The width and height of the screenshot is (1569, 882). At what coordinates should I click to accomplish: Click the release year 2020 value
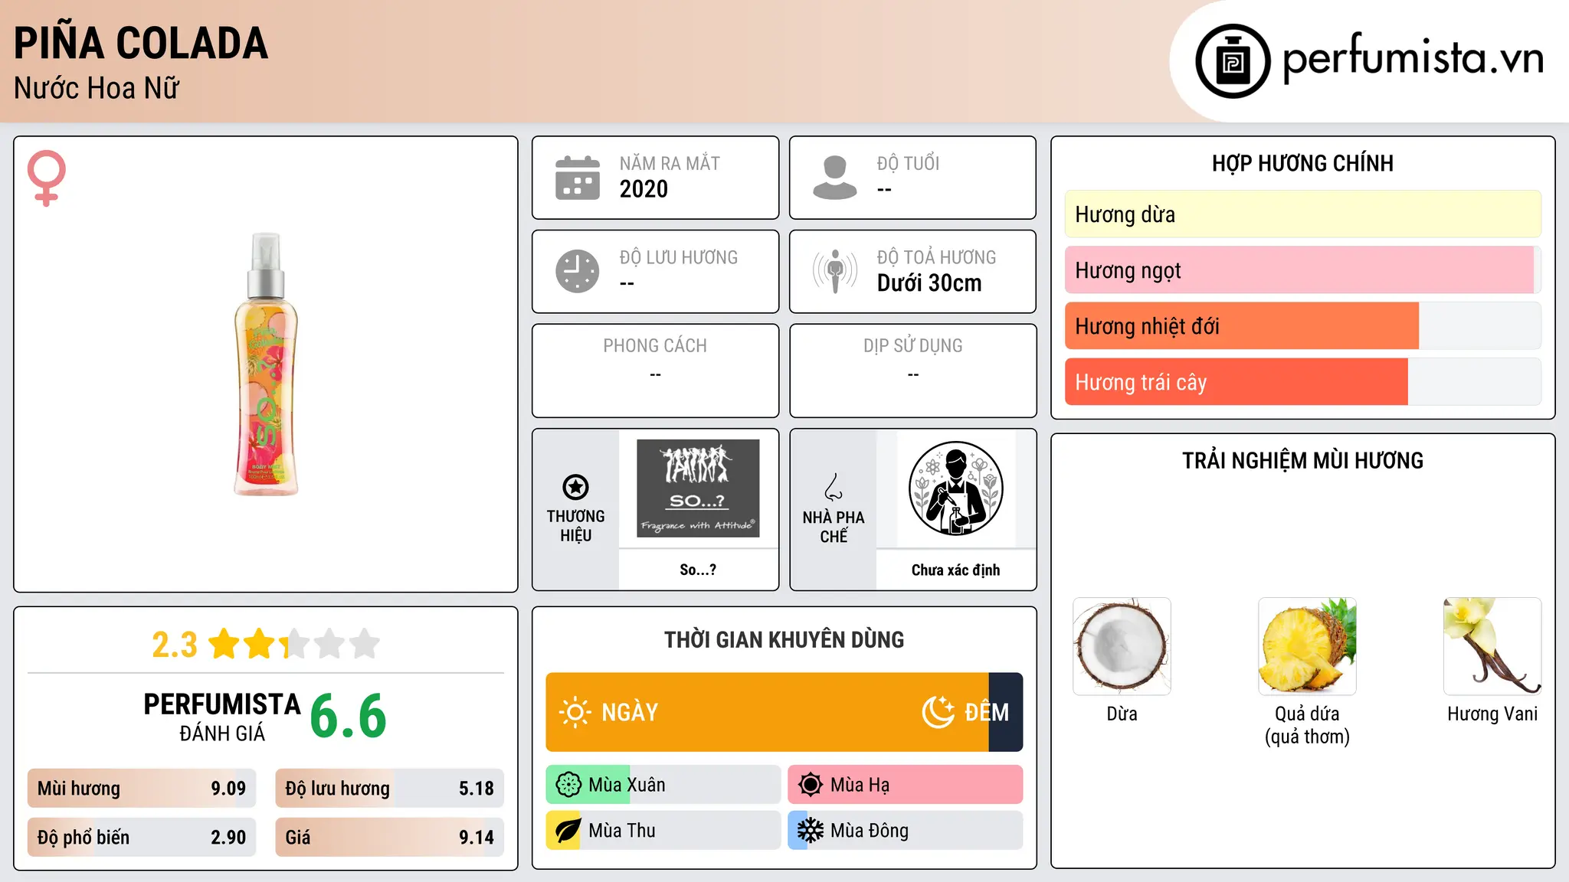point(644,189)
